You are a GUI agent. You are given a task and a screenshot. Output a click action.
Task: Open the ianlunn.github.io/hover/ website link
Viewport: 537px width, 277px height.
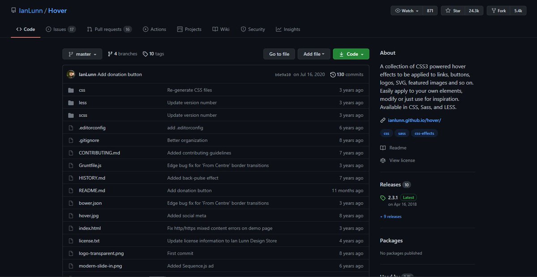(415, 120)
